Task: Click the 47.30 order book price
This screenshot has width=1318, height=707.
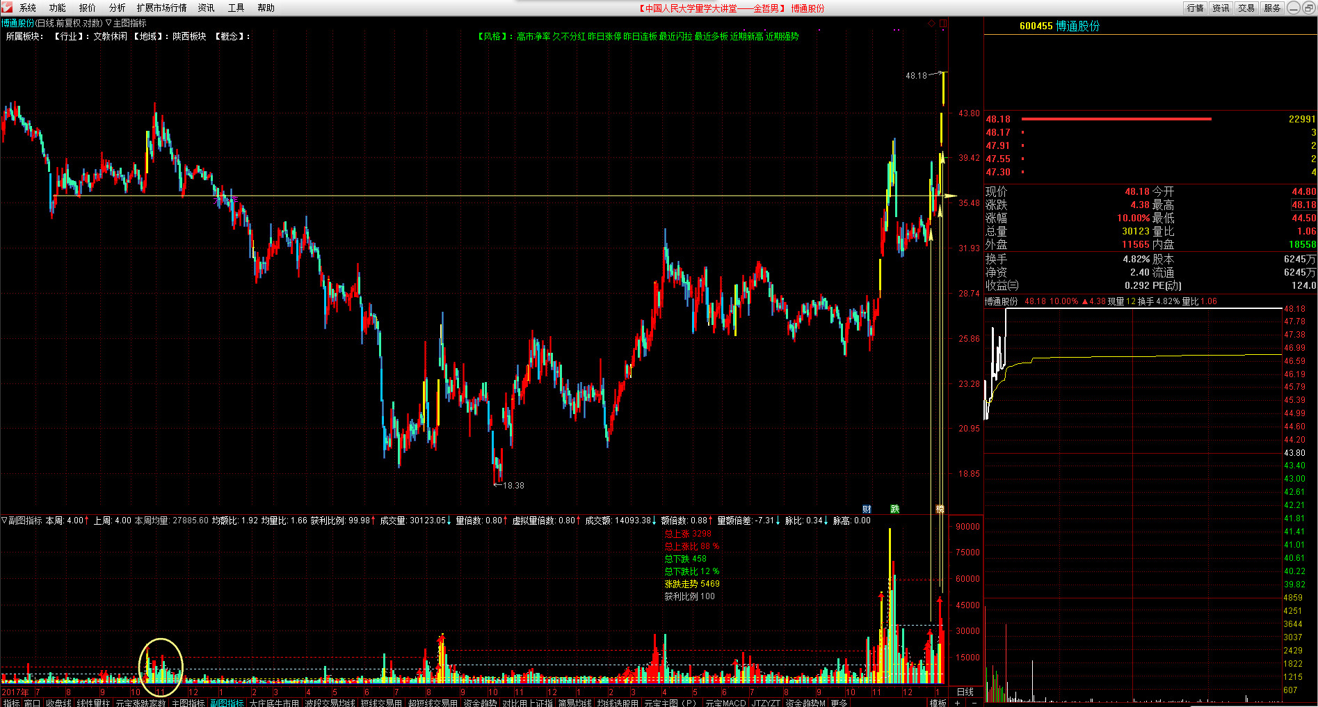Action: coord(998,172)
